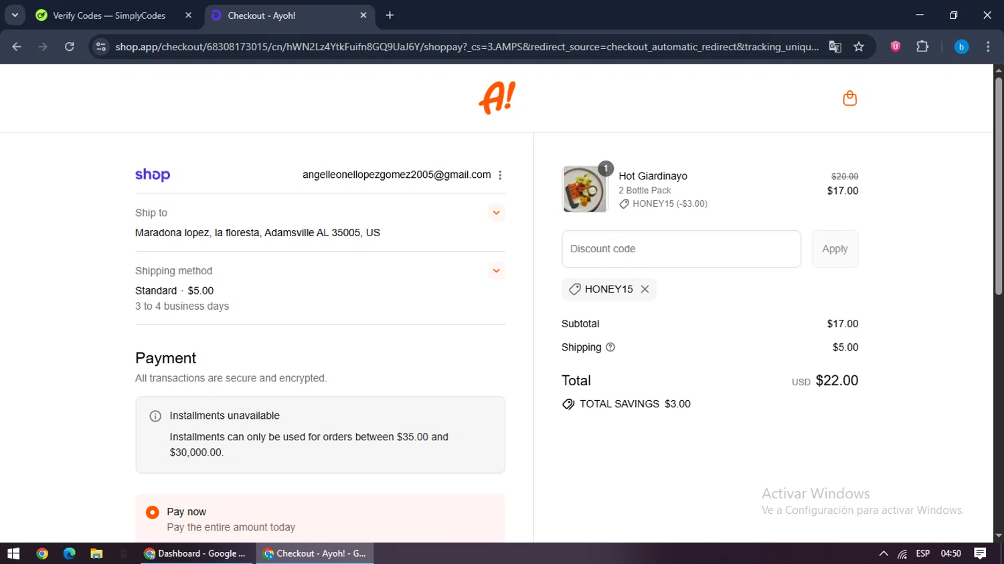Click the email angelleonellopezgomez2005@gmail.com
This screenshot has width=1004, height=564.
click(396, 175)
